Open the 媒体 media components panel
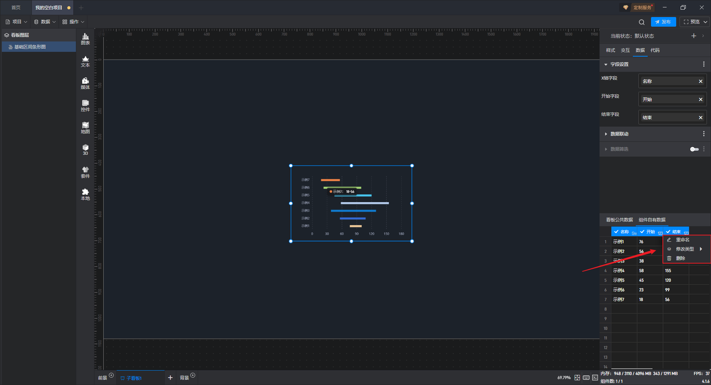The image size is (711, 385). [x=85, y=83]
